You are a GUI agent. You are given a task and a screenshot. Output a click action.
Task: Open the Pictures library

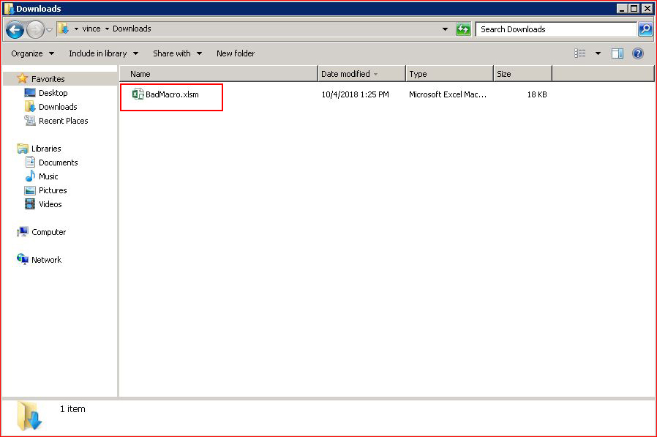pos(53,190)
